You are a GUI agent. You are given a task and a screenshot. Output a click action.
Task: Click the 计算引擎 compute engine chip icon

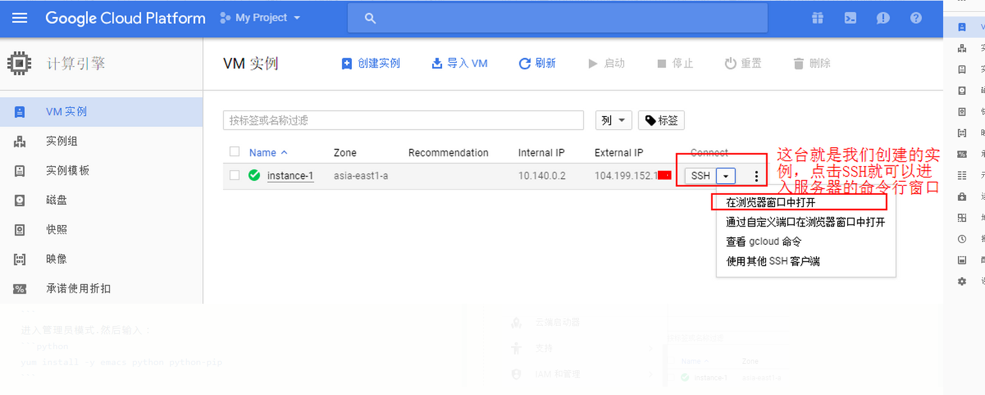[19, 63]
